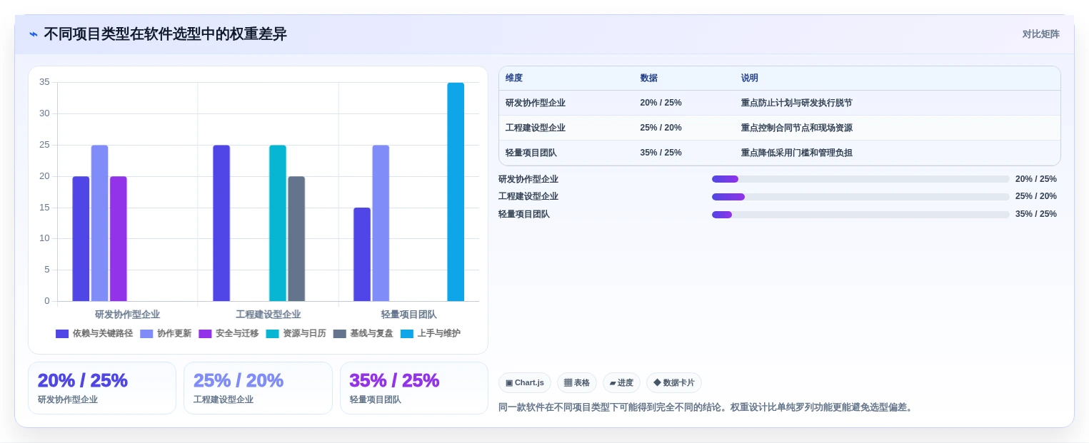
Task: Click the 轻量项目团队 progress bar
Action: (860, 215)
